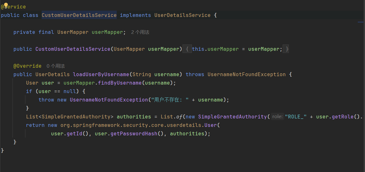Click the UserDetails return type

52,74
